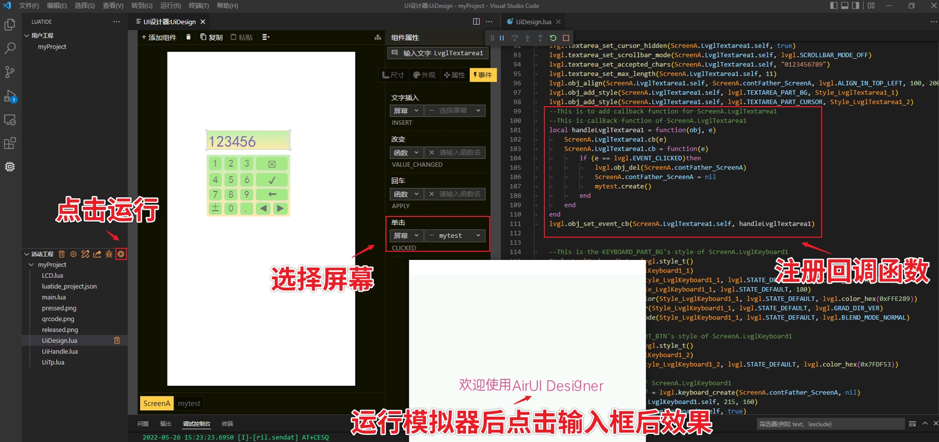Click debug Step Over icon
This screenshot has width=939, height=442.
coord(515,38)
